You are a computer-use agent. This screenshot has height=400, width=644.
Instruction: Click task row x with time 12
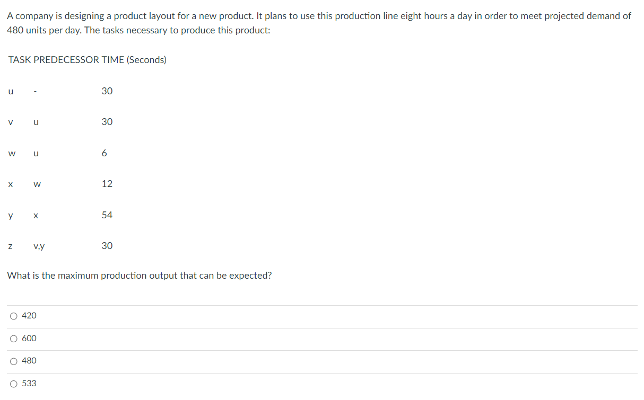(58, 184)
